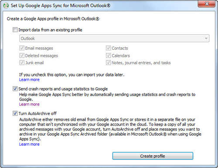Click the dialog title bar text
This screenshot has height=168, width=218.
point(61,6)
